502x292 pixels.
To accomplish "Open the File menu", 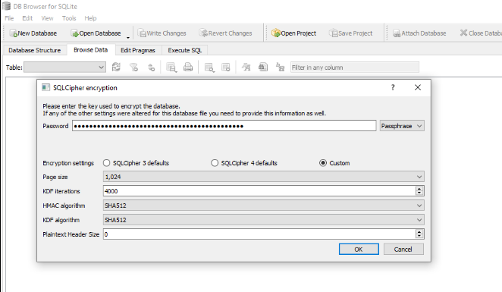I will (x=9, y=18).
